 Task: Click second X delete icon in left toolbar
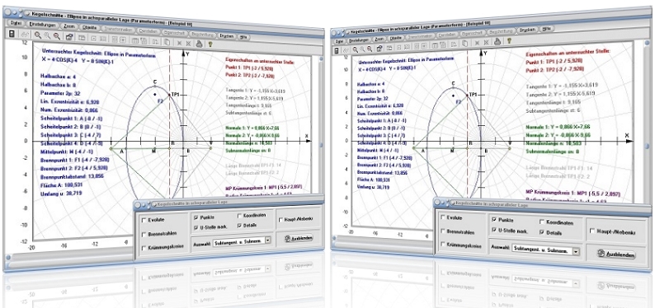(x=188, y=44)
